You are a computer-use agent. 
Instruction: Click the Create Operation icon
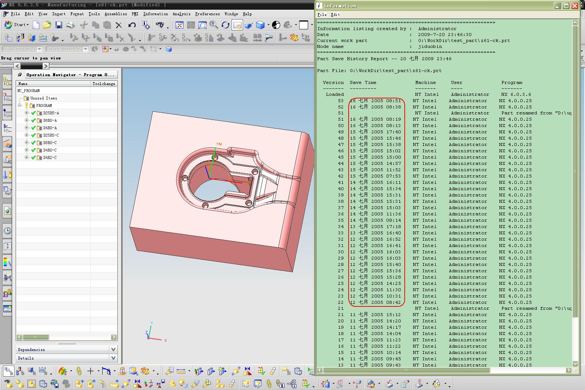pyautogui.click(x=55, y=38)
